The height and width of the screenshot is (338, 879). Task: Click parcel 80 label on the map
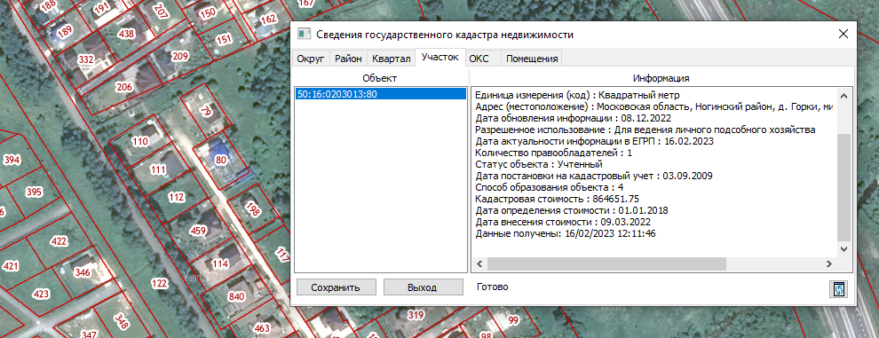pos(221,160)
